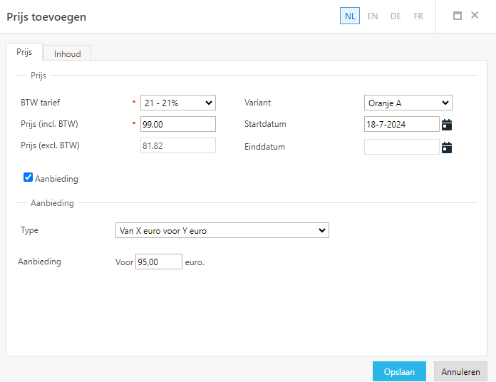Select the NL language button
This screenshot has height=382, width=496.
pos(350,16)
